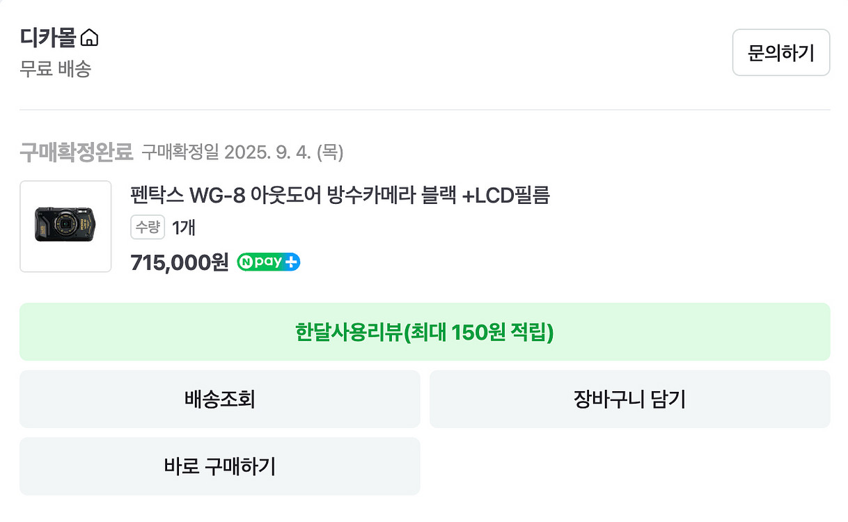Click the 수량 quantity badge
This screenshot has height=522, width=848.
coord(147,227)
